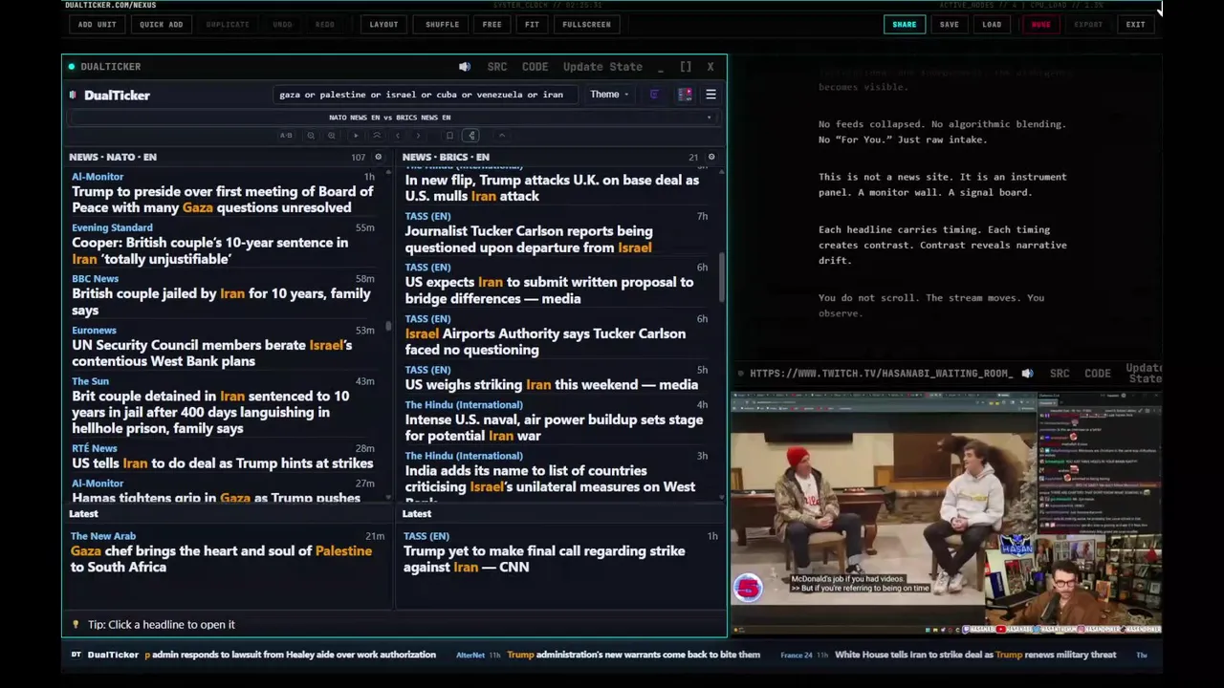
Task: Click SAVE in the top toolbar
Action: pyautogui.click(x=949, y=25)
